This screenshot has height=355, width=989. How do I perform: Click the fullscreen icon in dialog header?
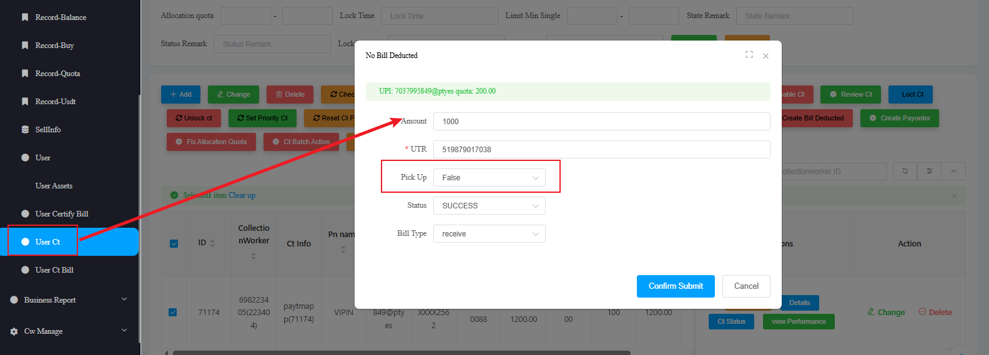pos(749,55)
